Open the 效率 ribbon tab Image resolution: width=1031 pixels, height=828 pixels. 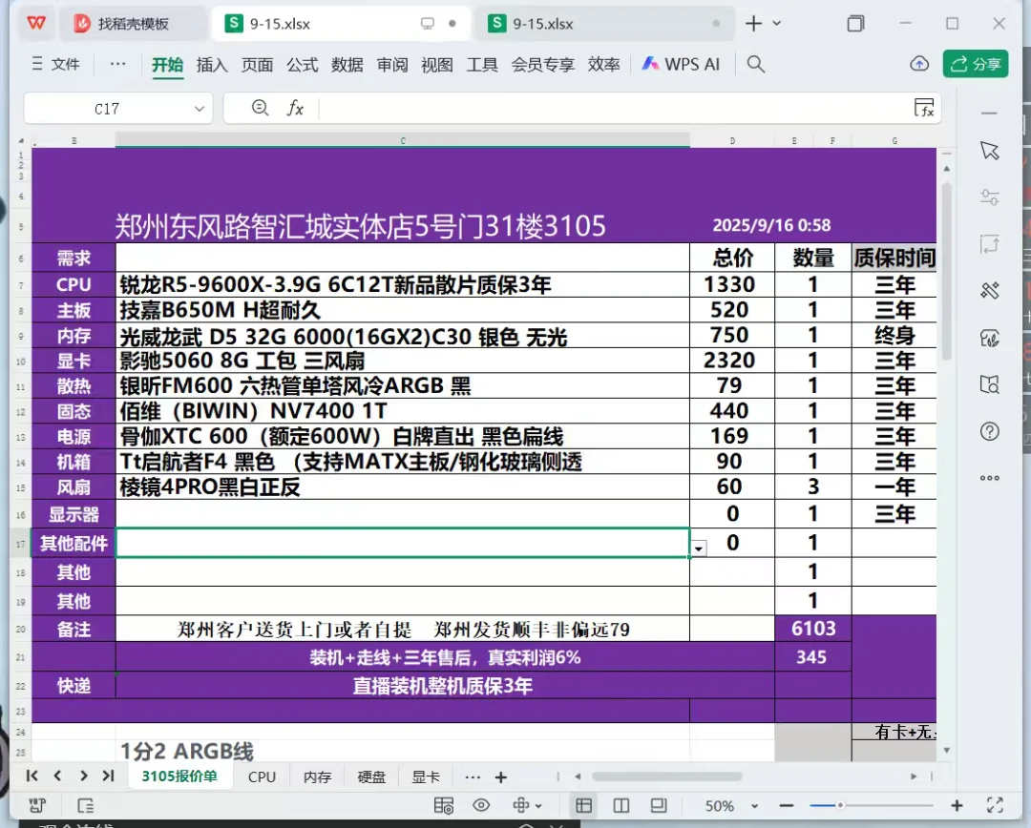coord(603,65)
